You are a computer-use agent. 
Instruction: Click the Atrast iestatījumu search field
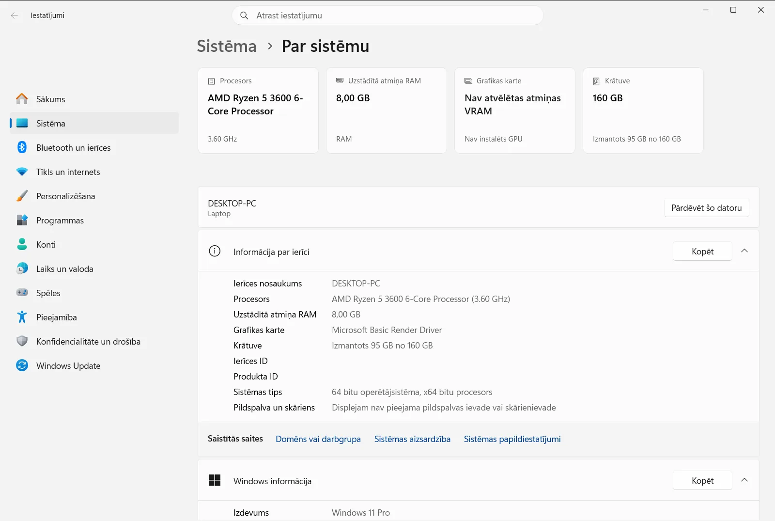pos(387,16)
